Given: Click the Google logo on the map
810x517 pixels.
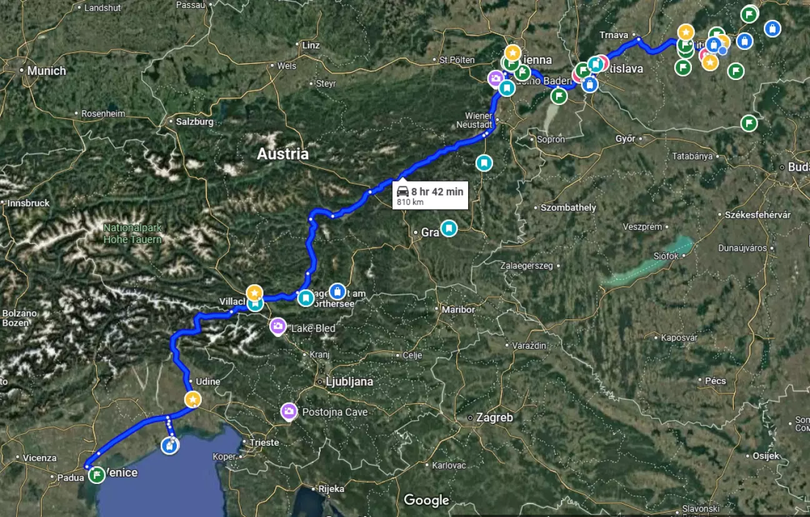Looking at the screenshot, I should coord(426,500).
